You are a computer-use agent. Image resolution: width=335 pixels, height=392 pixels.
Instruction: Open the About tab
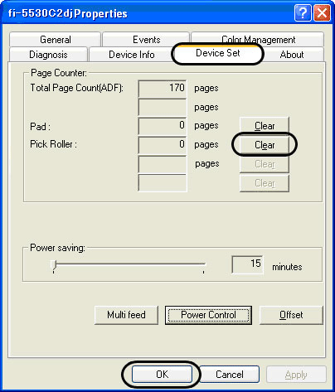pyautogui.click(x=292, y=55)
